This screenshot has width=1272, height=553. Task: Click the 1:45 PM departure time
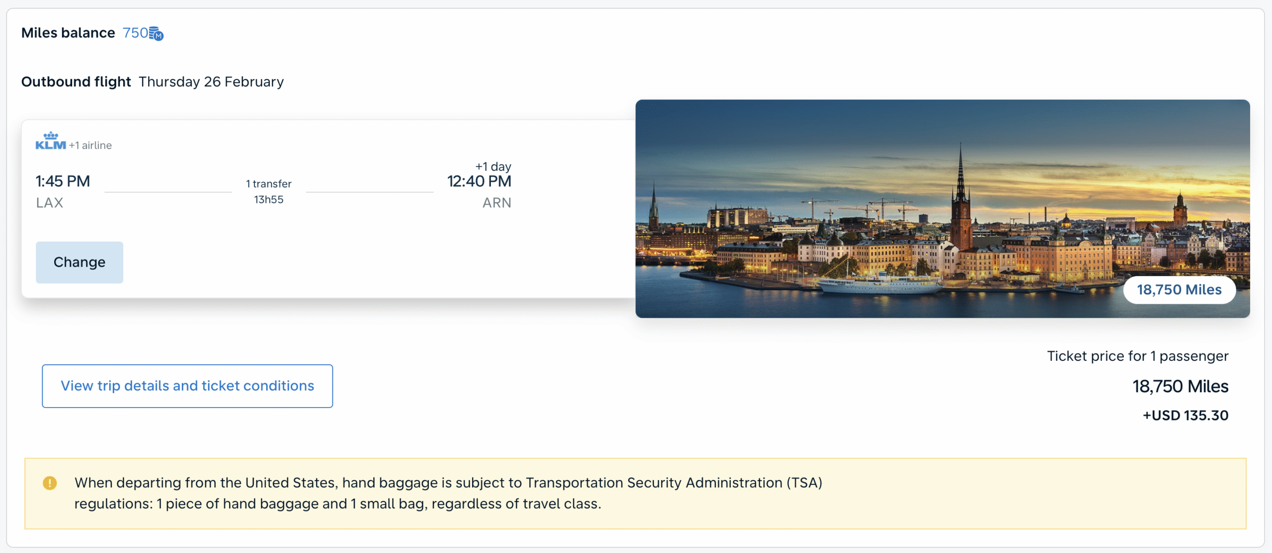[x=63, y=181]
